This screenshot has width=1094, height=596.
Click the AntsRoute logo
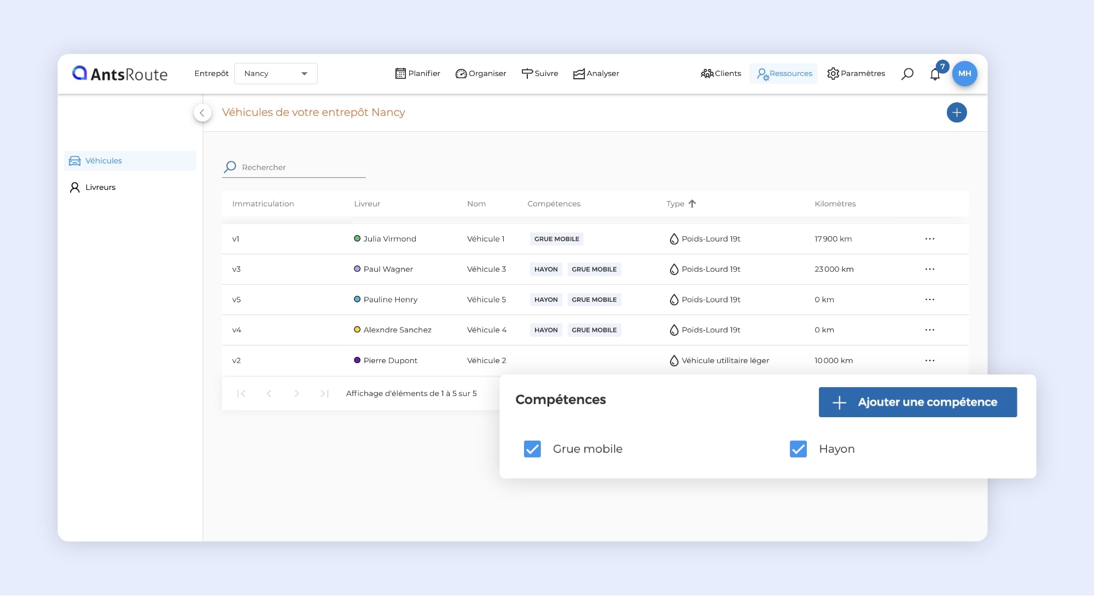[x=120, y=74]
